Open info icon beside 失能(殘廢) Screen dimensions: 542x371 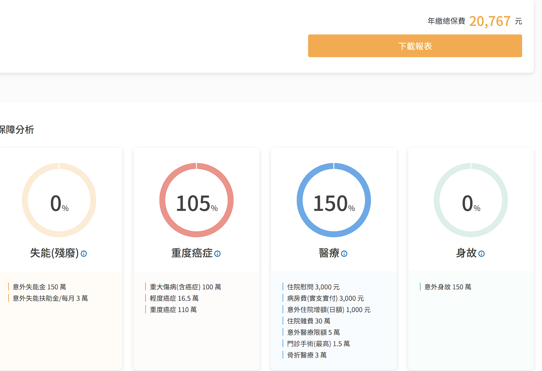pyautogui.click(x=84, y=254)
